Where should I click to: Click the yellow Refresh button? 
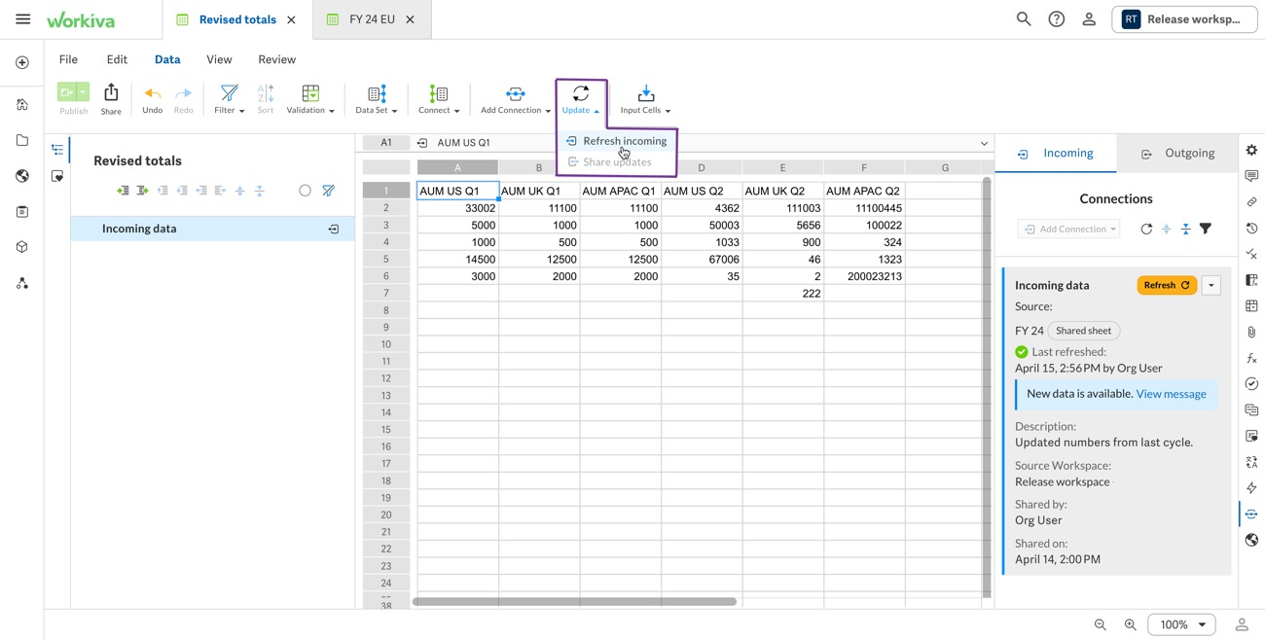(x=1166, y=285)
